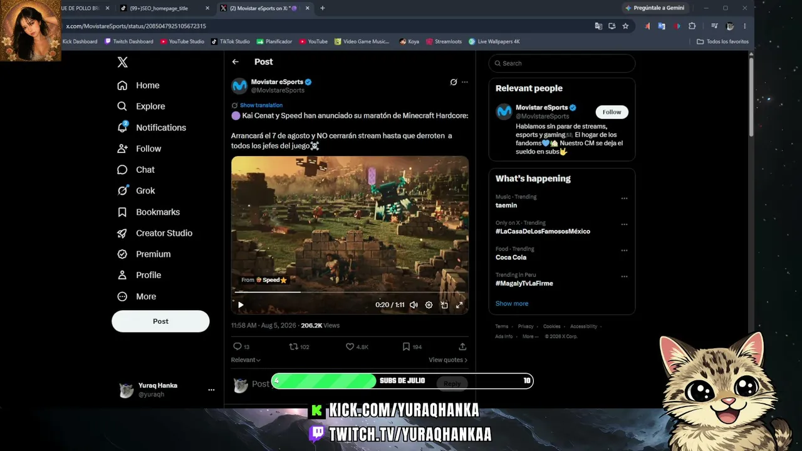
Task: Open Grok in the sidebar
Action: point(136,190)
